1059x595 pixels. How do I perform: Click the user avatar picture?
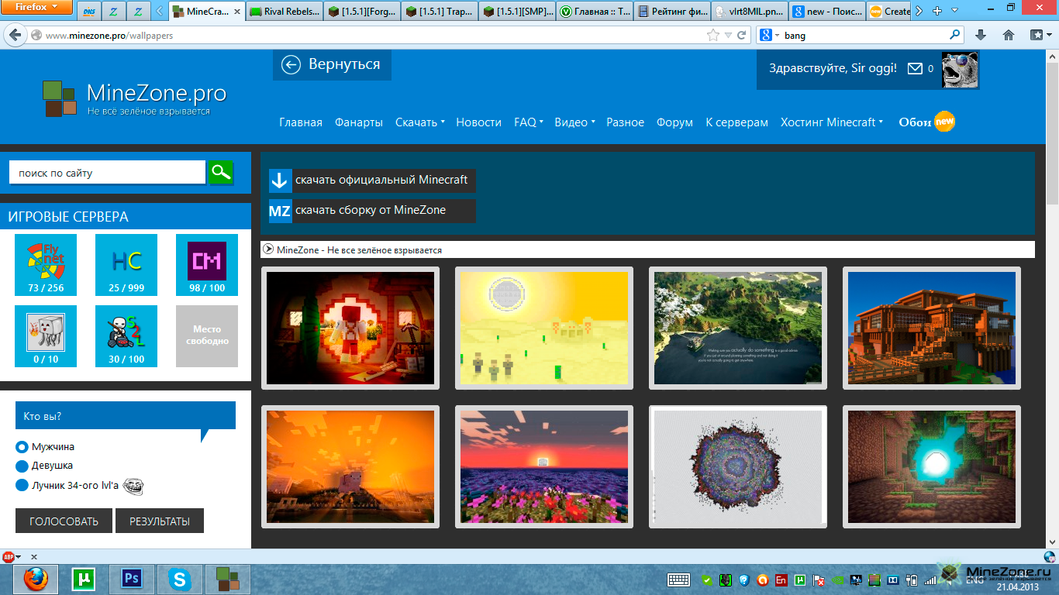click(960, 70)
